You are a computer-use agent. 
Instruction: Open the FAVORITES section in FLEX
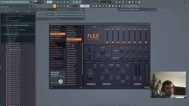point(53,45)
